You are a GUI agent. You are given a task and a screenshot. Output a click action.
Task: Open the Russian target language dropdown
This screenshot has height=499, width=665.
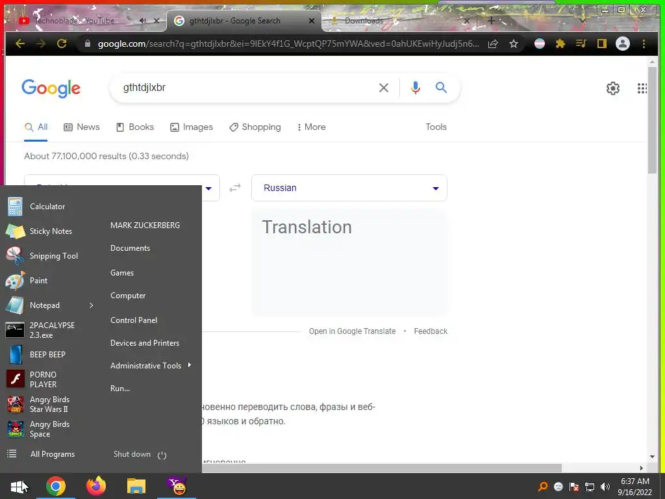click(x=349, y=188)
